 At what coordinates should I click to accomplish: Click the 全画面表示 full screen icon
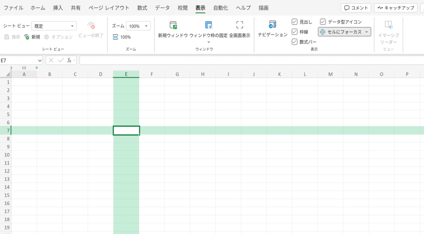point(239,25)
